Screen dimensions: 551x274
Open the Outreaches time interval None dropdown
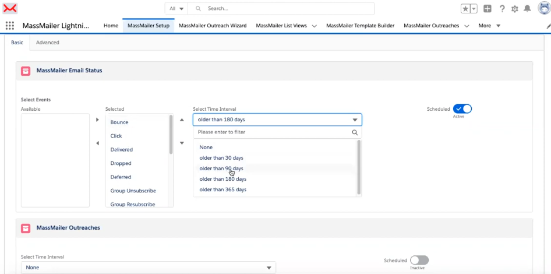pos(149,268)
